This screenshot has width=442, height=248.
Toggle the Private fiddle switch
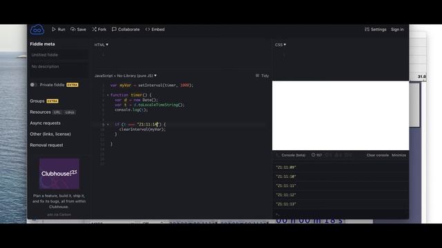pos(33,85)
